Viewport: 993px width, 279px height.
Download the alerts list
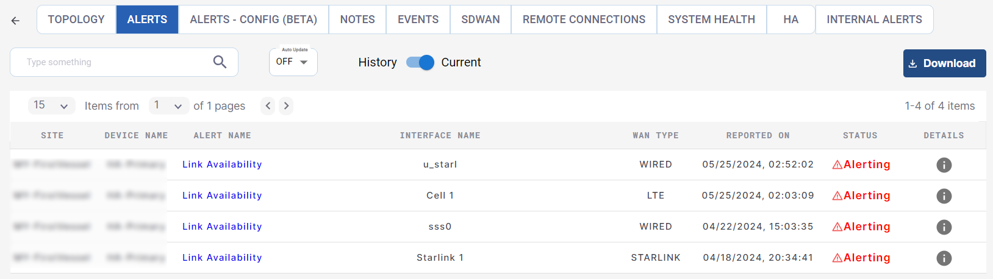coord(944,63)
